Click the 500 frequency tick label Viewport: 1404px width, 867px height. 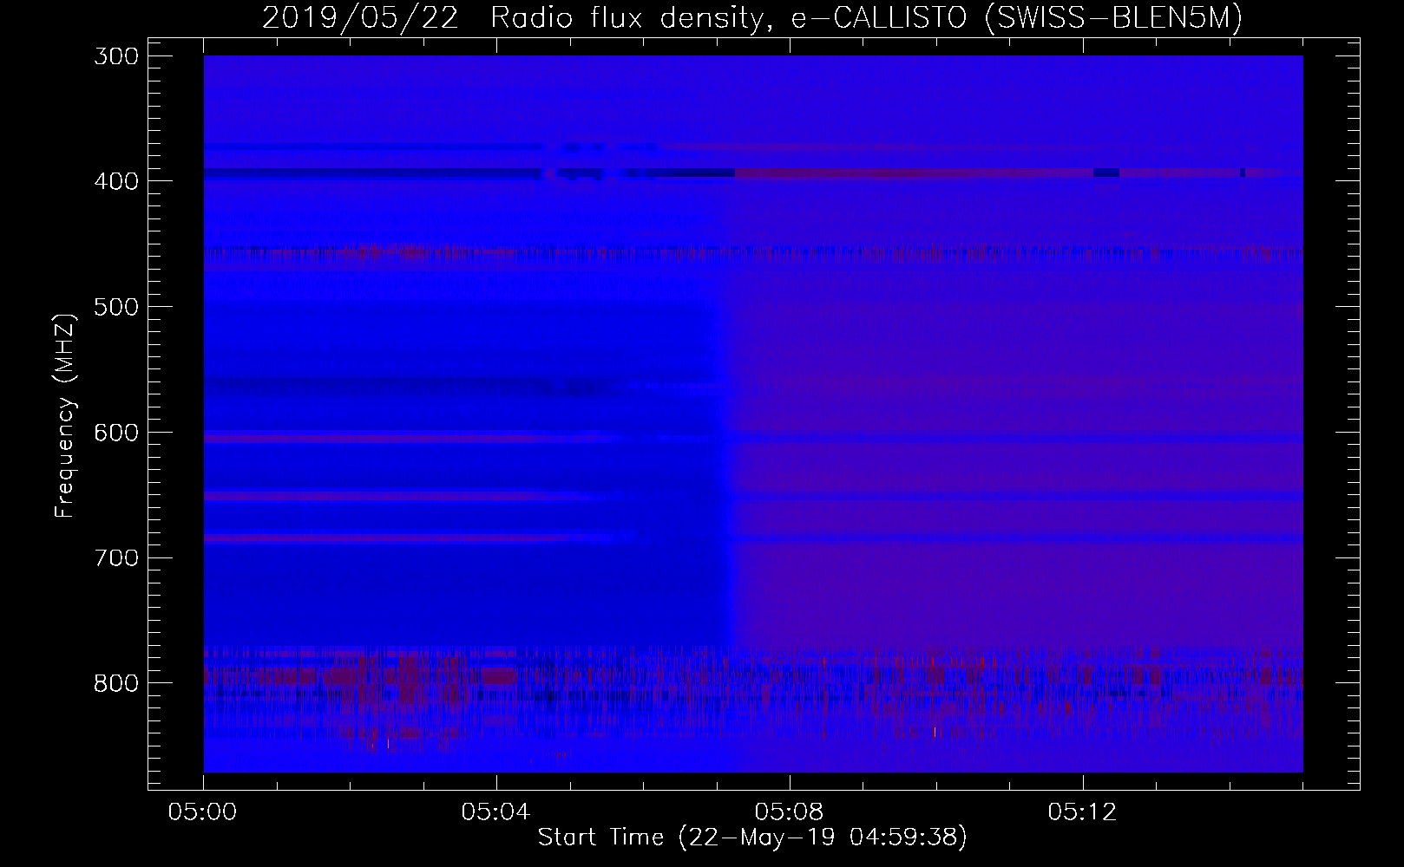[115, 307]
